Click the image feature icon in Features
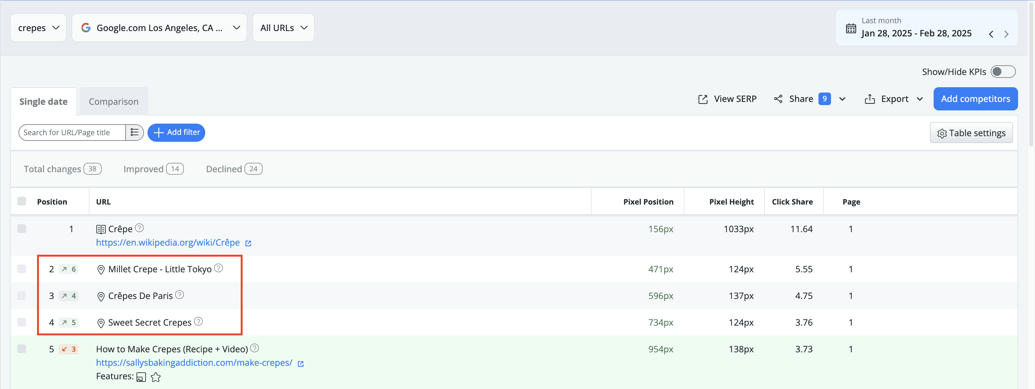 pos(141,377)
